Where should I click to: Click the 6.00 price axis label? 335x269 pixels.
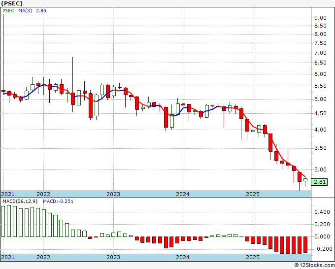click(x=321, y=74)
